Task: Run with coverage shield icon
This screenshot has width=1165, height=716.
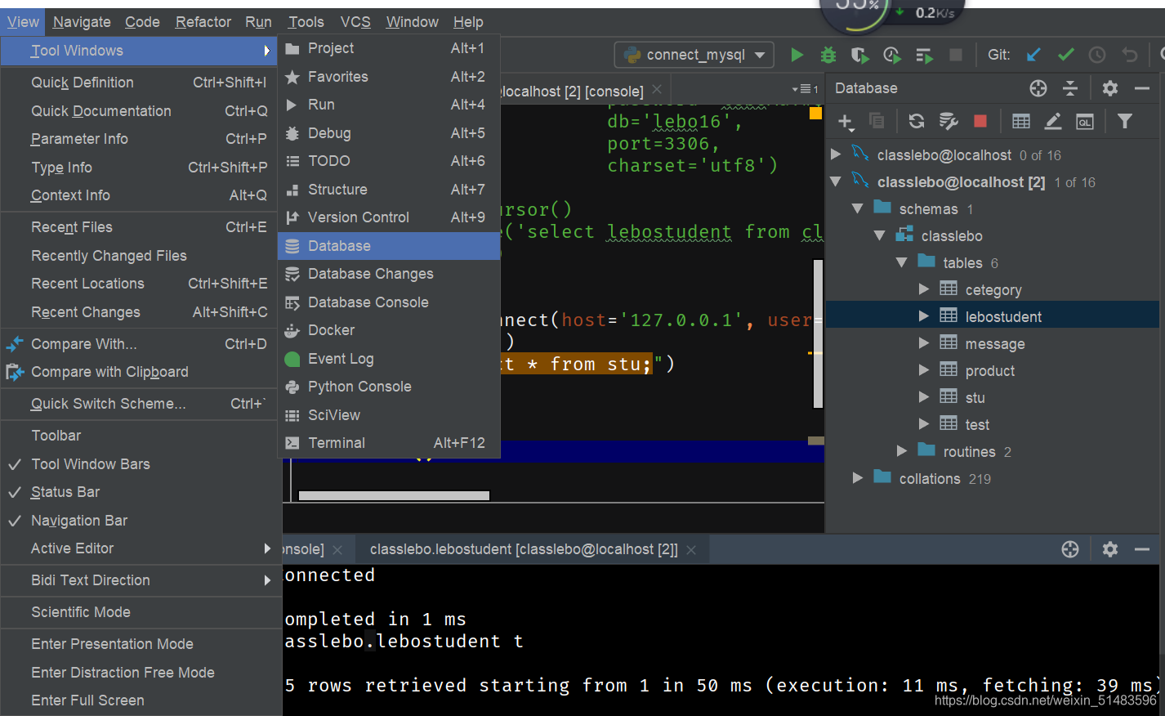Action: coord(859,55)
